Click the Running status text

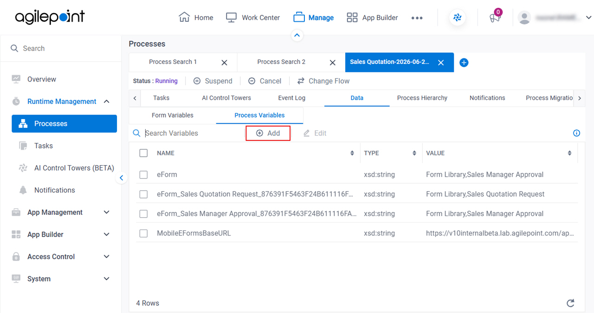click(x=167, y=81)
